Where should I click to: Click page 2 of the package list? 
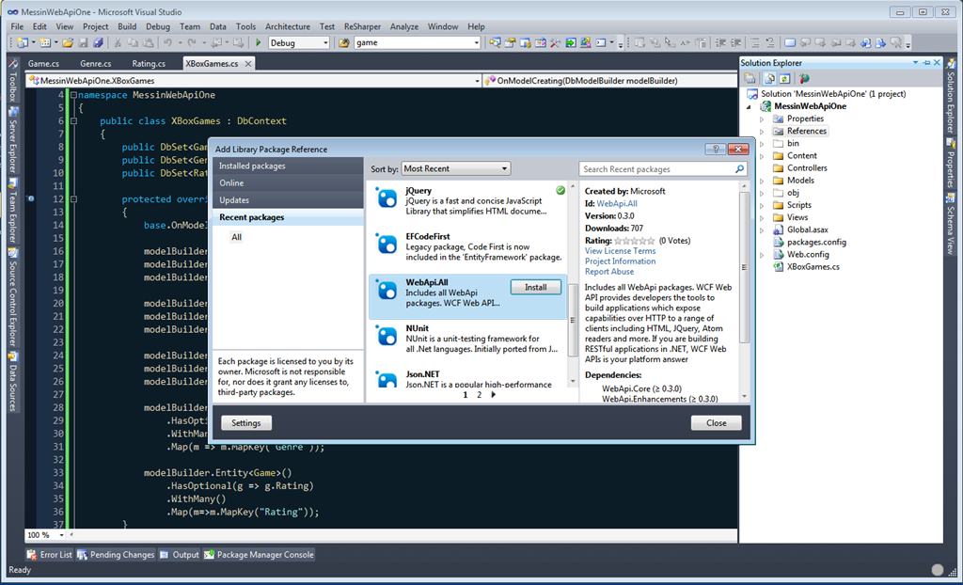click(x=479, y=394)
